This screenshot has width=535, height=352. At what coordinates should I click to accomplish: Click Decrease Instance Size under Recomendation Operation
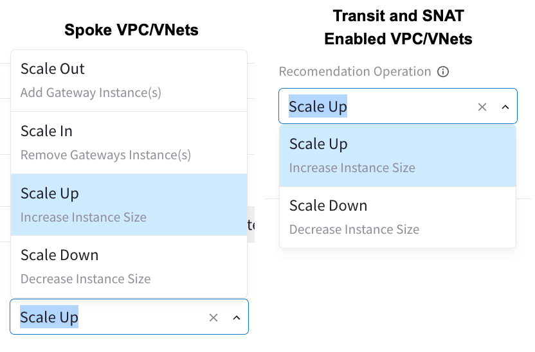(354, 230)
